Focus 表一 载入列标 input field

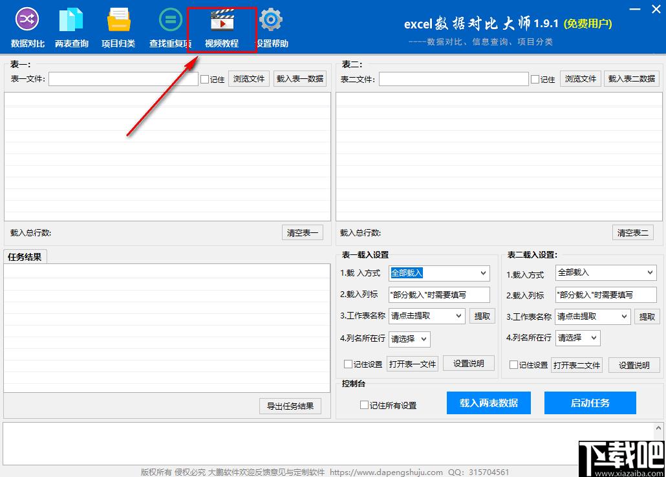tap(439, 294)
